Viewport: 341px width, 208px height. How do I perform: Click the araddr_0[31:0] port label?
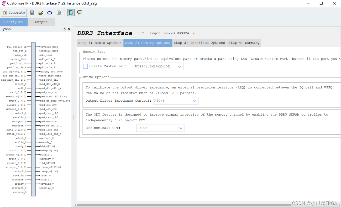click(16, 155)
